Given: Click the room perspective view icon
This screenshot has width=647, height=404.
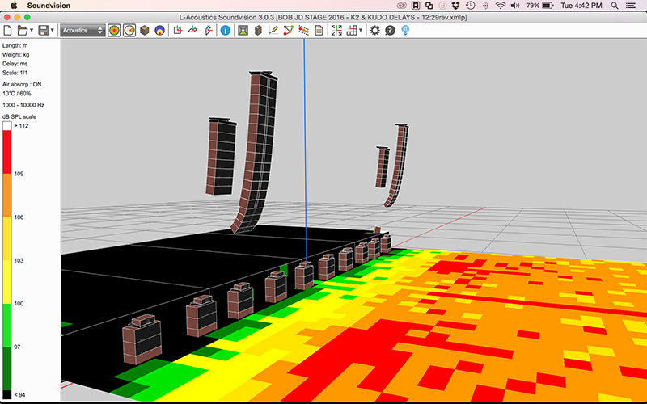Looking at the screenshot, I should pyautogui.click(x=243, y=31).
